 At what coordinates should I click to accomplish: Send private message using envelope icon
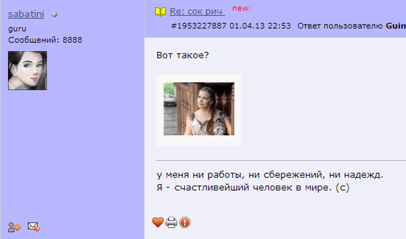33,227
